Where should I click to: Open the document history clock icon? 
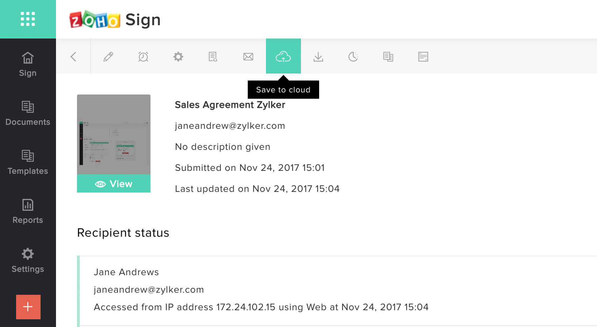353,56
